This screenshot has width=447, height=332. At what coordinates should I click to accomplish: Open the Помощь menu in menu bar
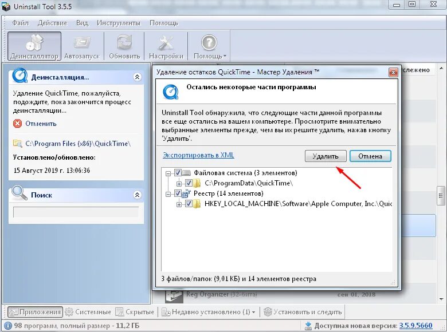164,23
